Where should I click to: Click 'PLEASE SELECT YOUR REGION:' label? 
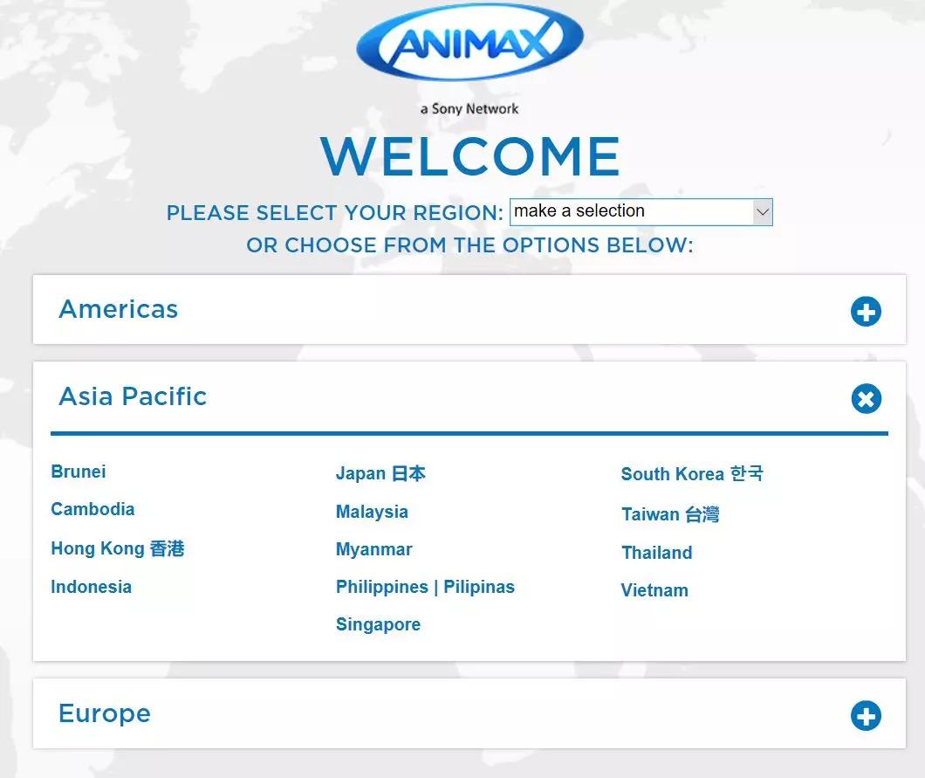[x=334, y=212]
